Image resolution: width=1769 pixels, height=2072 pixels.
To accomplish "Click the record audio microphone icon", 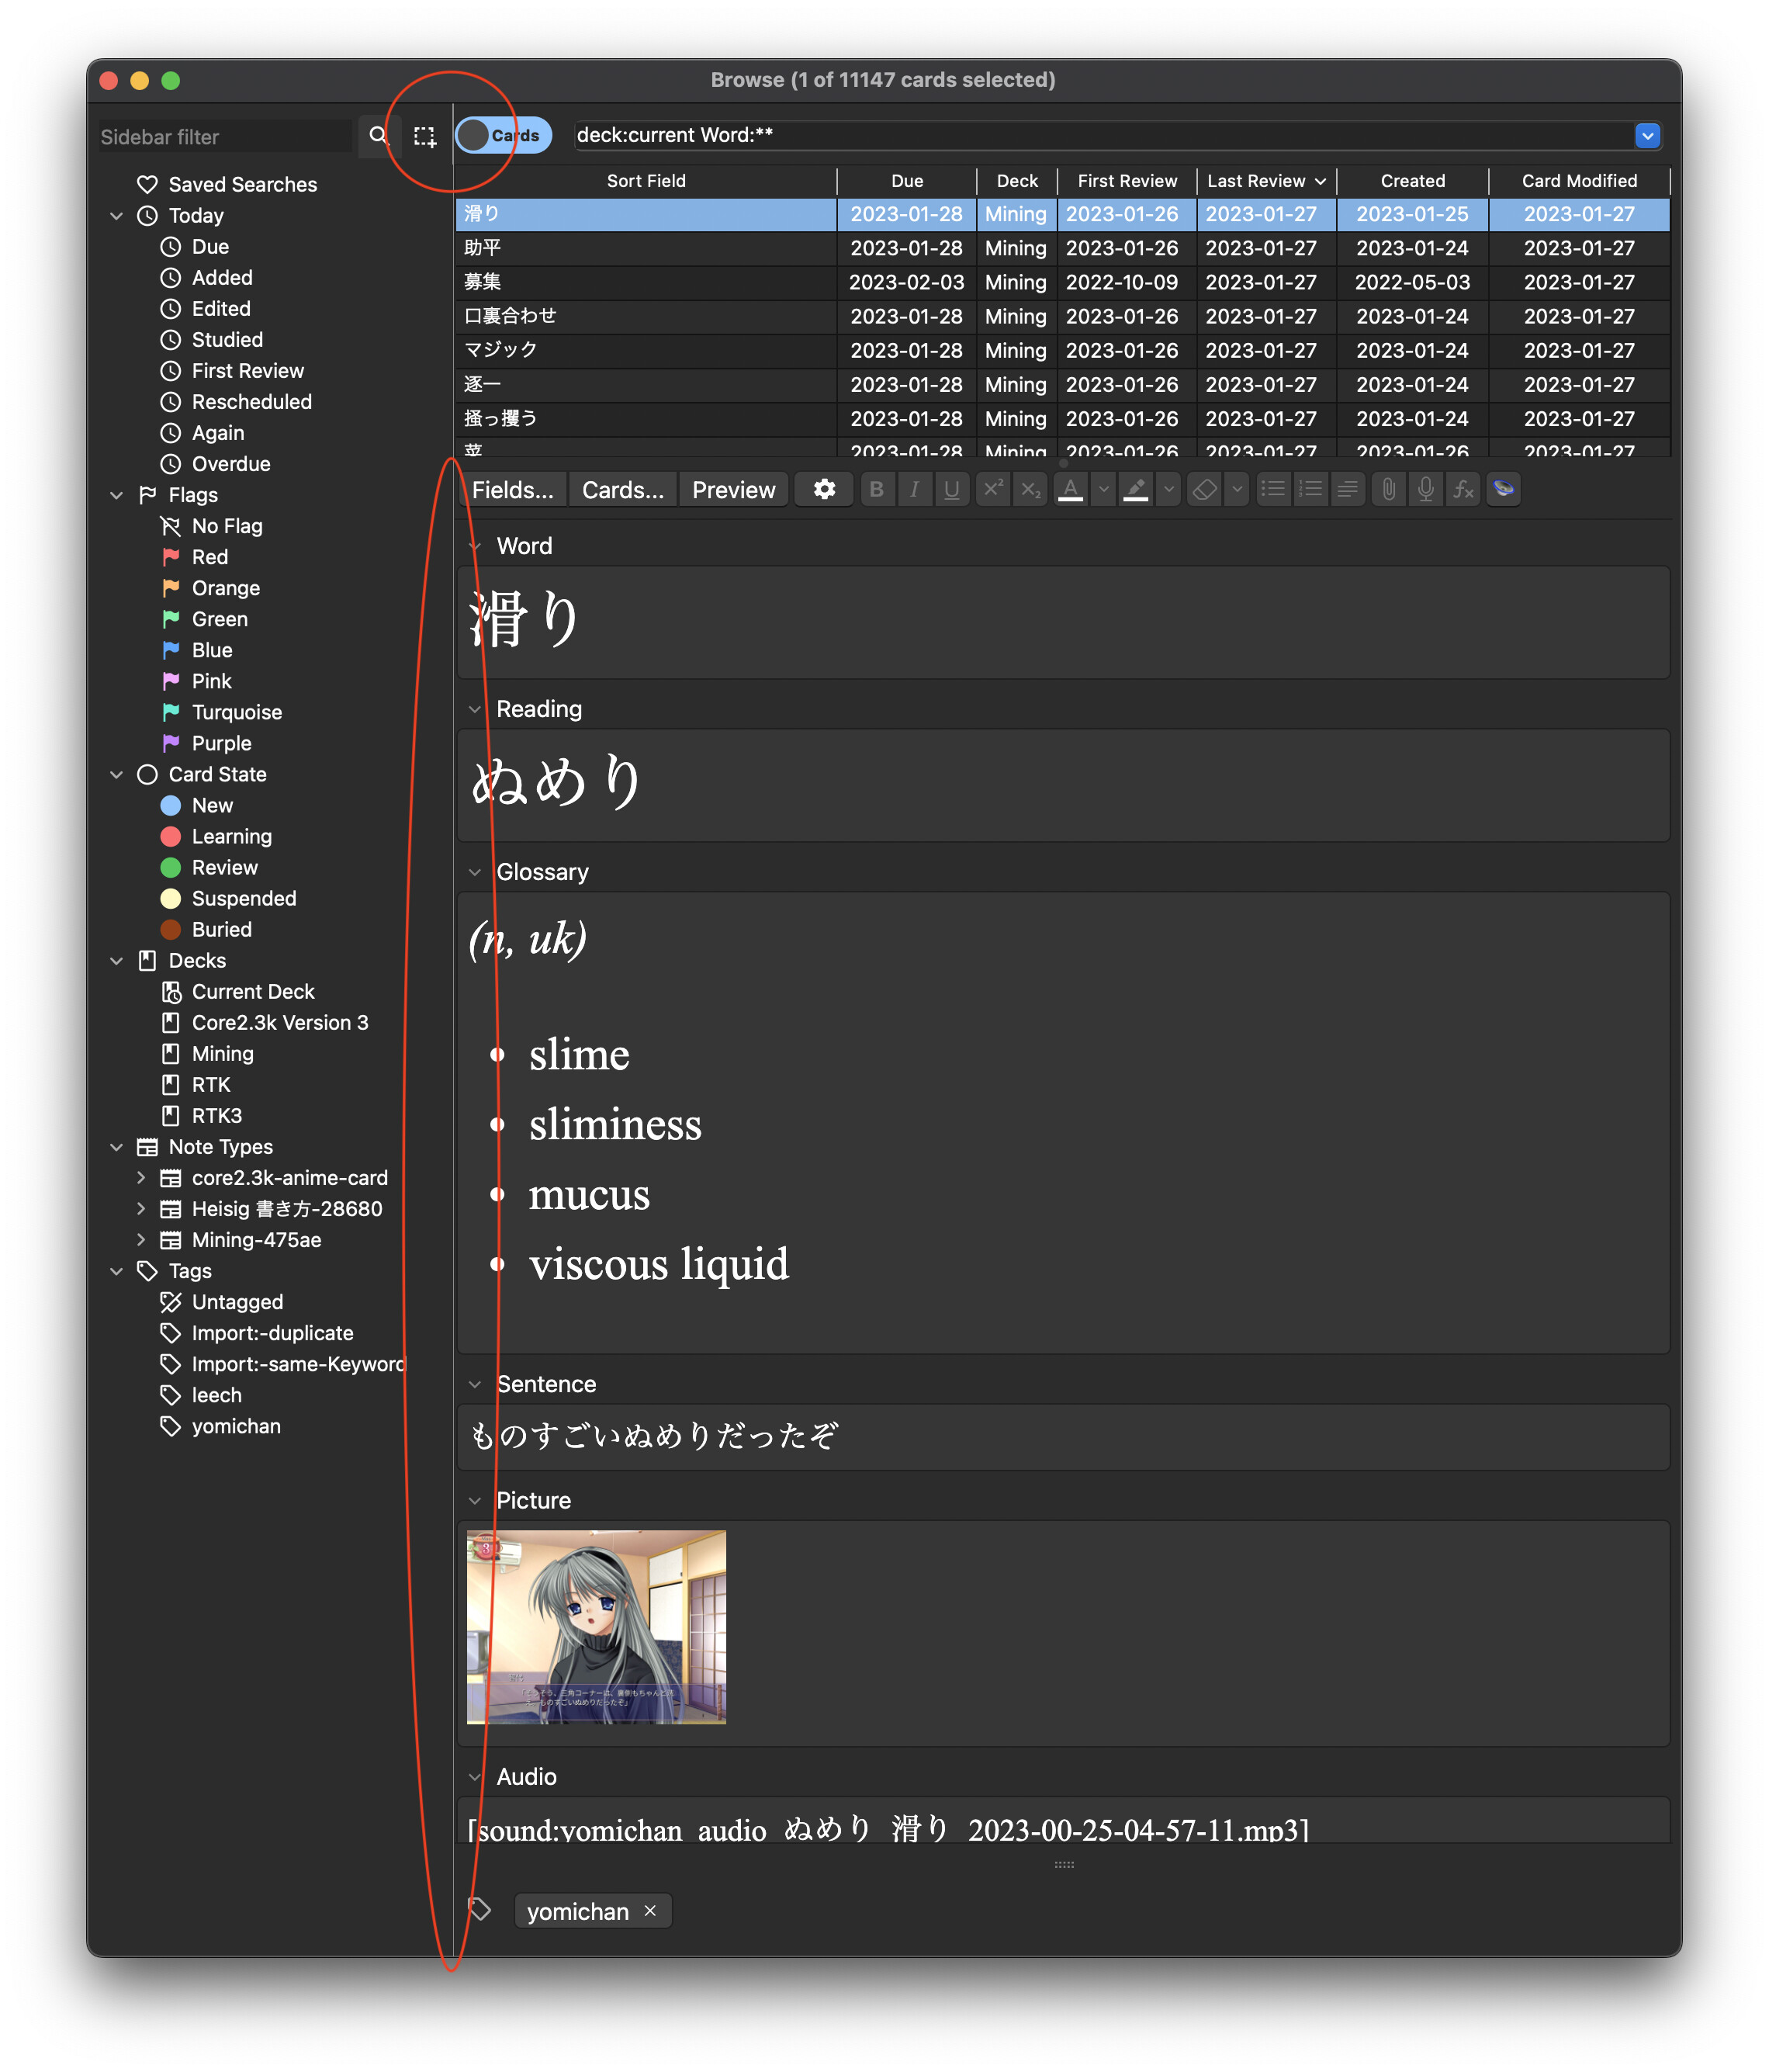I will click(x=1425, y=489).
